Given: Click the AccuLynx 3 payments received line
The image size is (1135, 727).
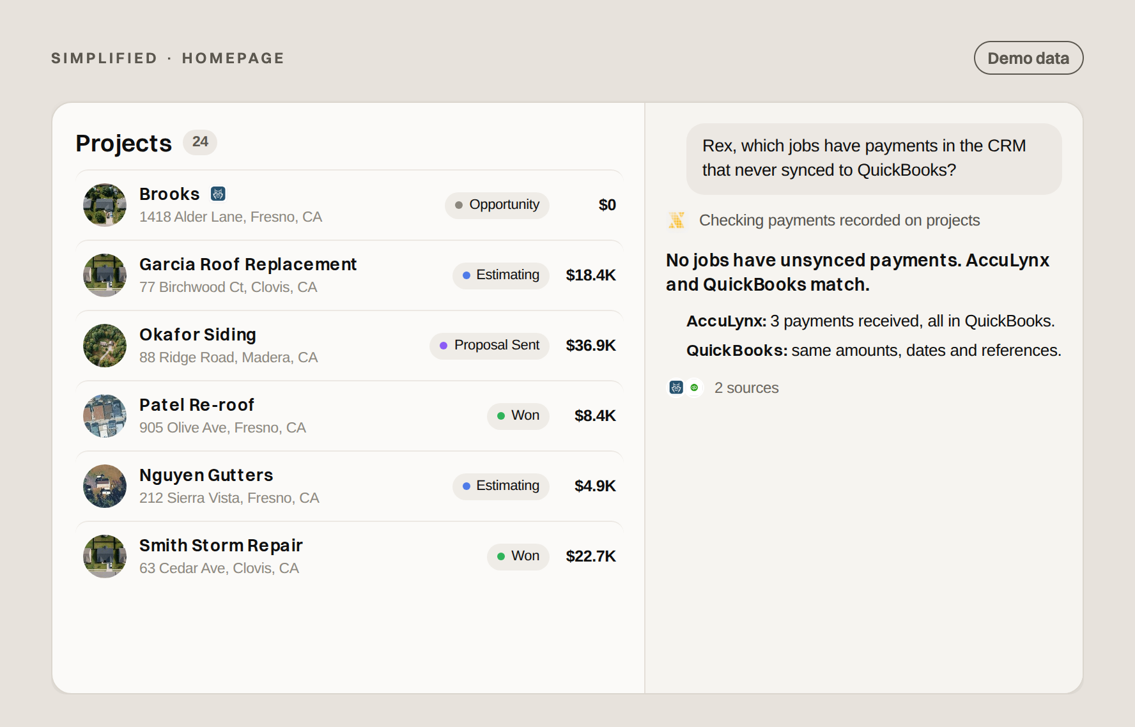Looking at the screenshot, I should click(x=870, y=321).
